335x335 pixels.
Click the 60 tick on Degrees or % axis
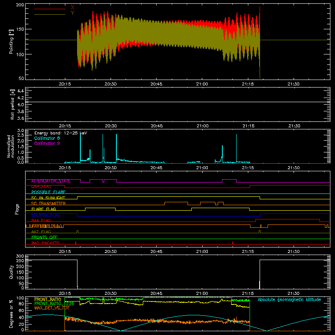coord(21,310)
